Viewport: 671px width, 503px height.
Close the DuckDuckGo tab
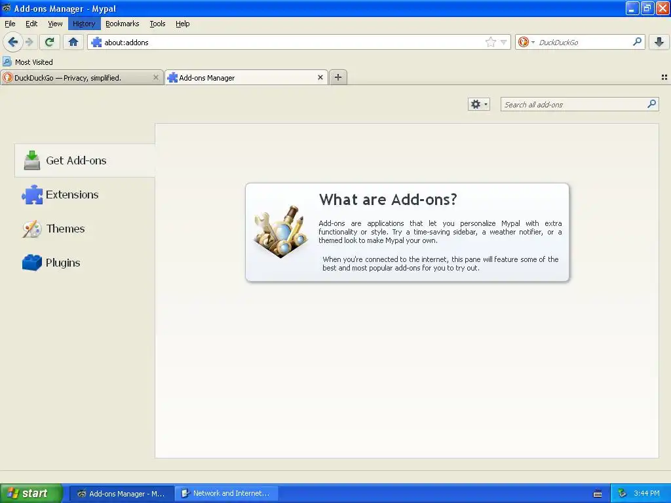[x=156, y=77]
